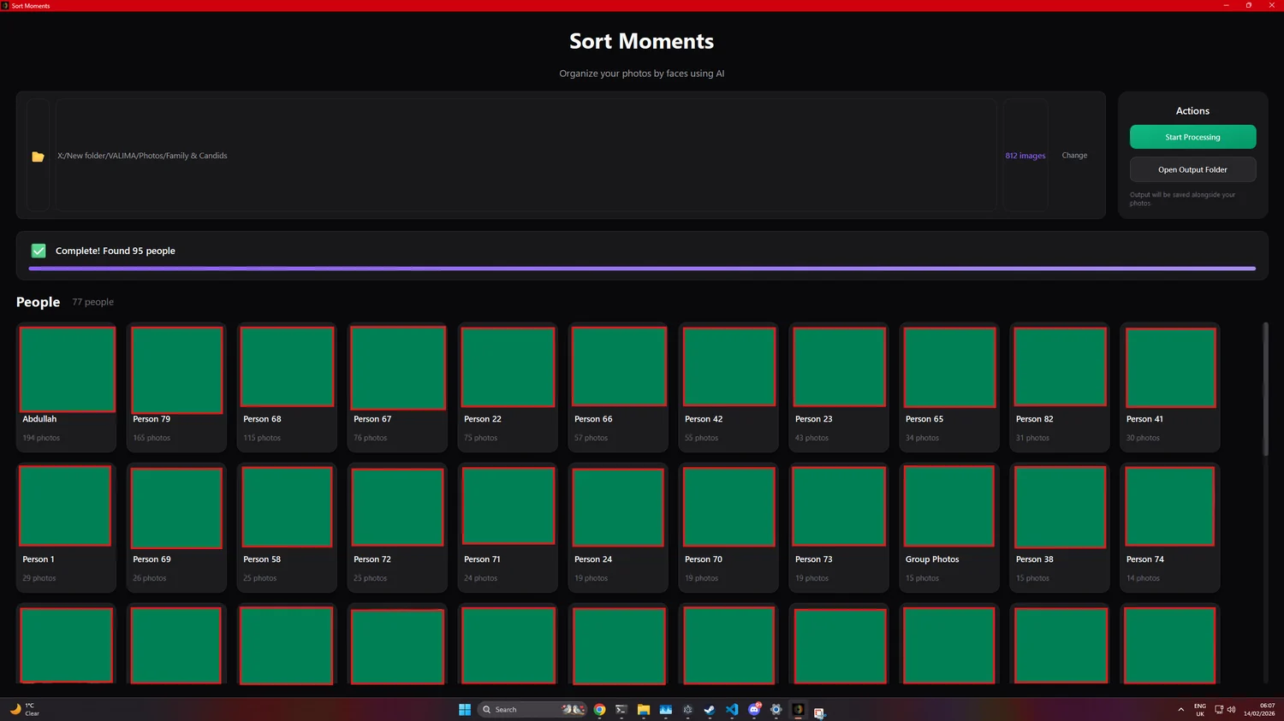Open the clock showing 06:07
Screen dimensions: 1284x721
click(1259, 710)
